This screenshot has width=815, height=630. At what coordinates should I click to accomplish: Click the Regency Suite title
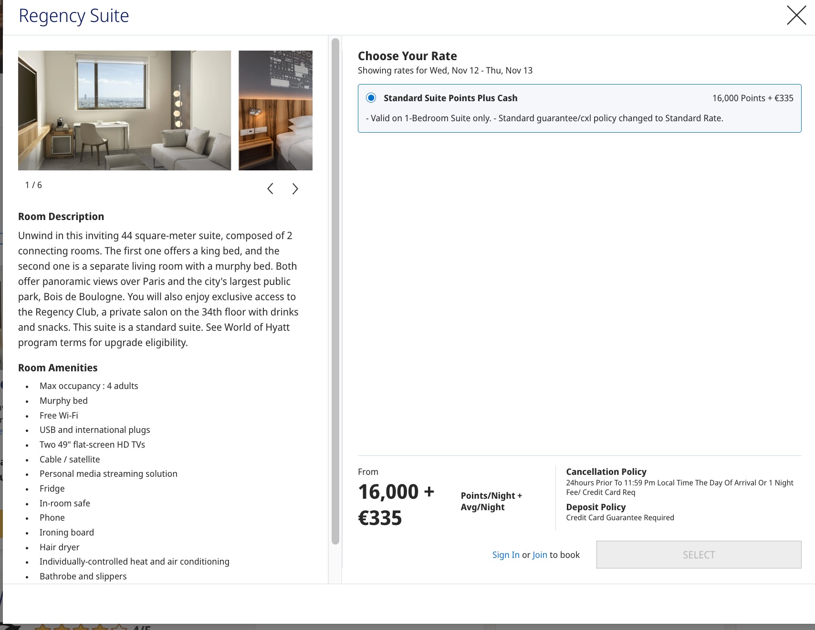pos(73,16)
